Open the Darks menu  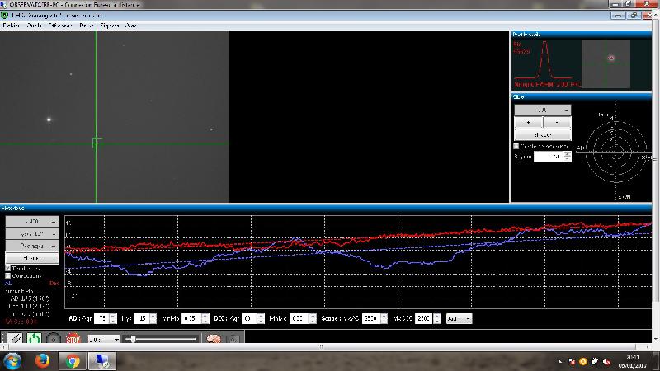coord(87,26)
